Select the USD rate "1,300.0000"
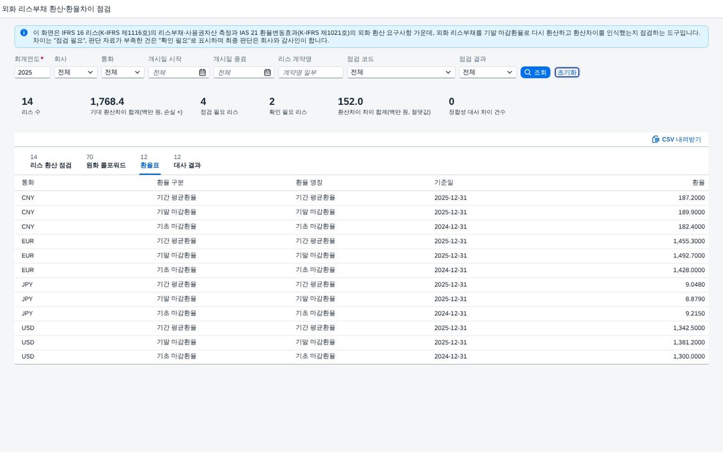This screenshot has height=452, width=723. click(x=689, y=356)
